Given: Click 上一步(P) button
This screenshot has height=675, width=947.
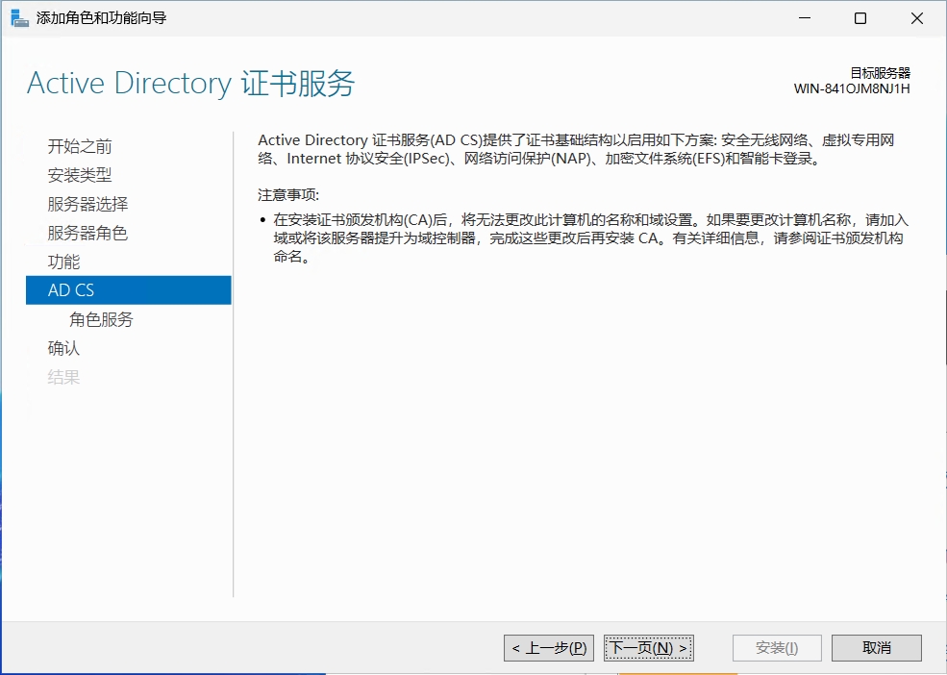Looking at the screenshot, I should click(x=549, y=648).
